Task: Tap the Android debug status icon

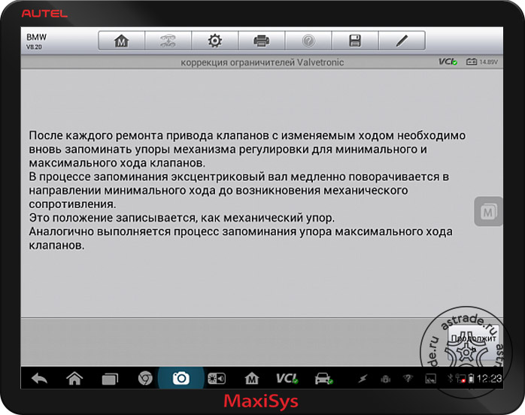Action: tap(386, 379)
